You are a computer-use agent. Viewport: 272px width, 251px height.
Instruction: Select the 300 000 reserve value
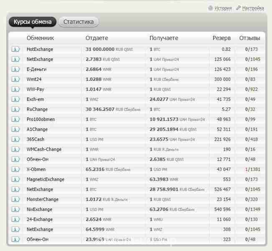[222, 79]
